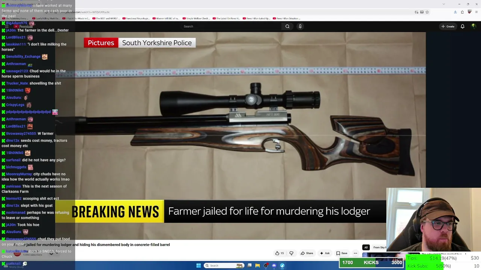The height and width of the screenshot is (270, 481).
Task: Click chat username Trucker_Nate
Action: click(x=17, y=83)
